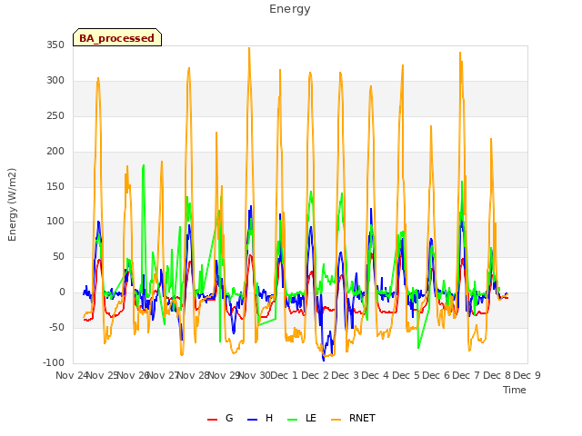Click the Energy (W/m2) y-axis label
Viewport: 582px width, 436px height.
[x=12, y=204]
